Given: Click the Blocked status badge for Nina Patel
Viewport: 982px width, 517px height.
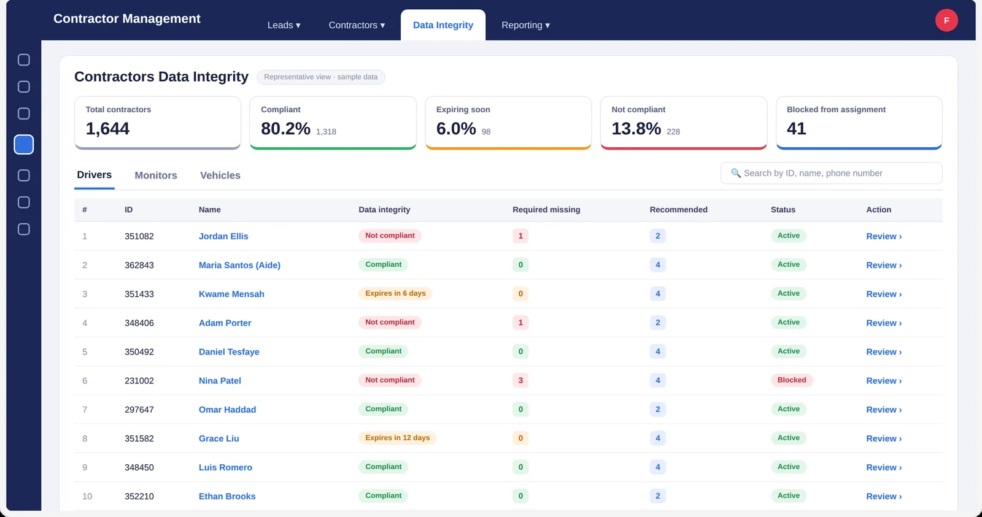Looking at the screenshot, I should 792,380.
